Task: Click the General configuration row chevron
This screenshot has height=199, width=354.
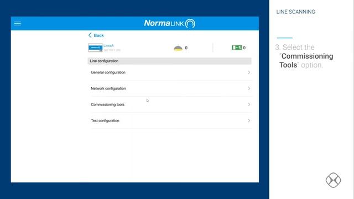Action: (249, 72)
